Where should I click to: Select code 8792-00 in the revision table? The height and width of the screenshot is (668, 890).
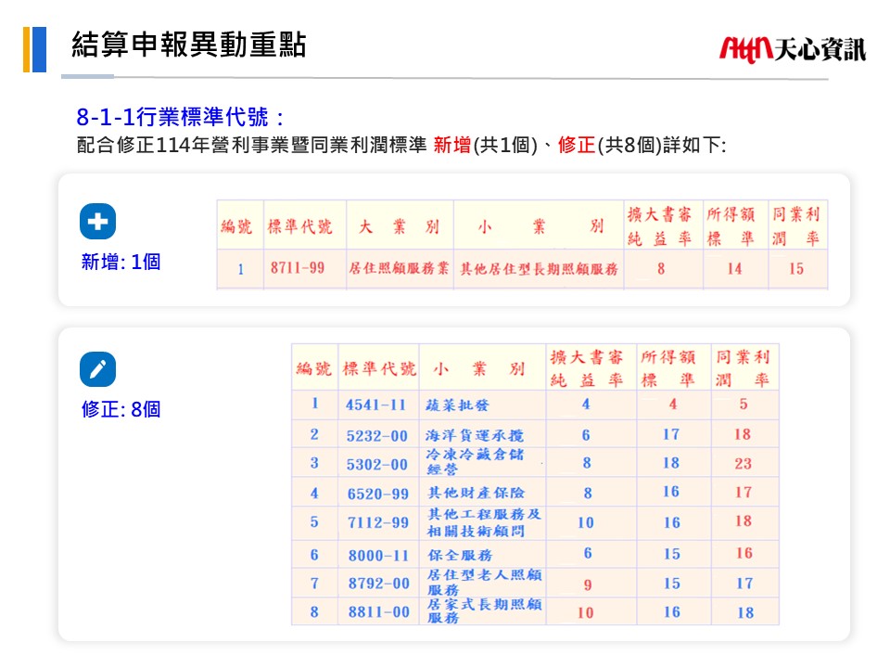(376, 584)
